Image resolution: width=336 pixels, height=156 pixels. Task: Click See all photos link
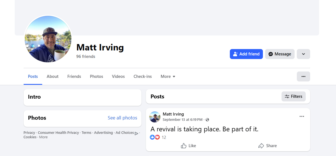point(122,118)
